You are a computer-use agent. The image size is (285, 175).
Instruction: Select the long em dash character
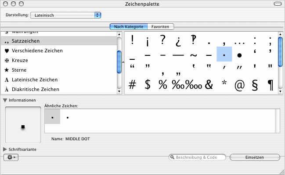[x=178, y=55]
